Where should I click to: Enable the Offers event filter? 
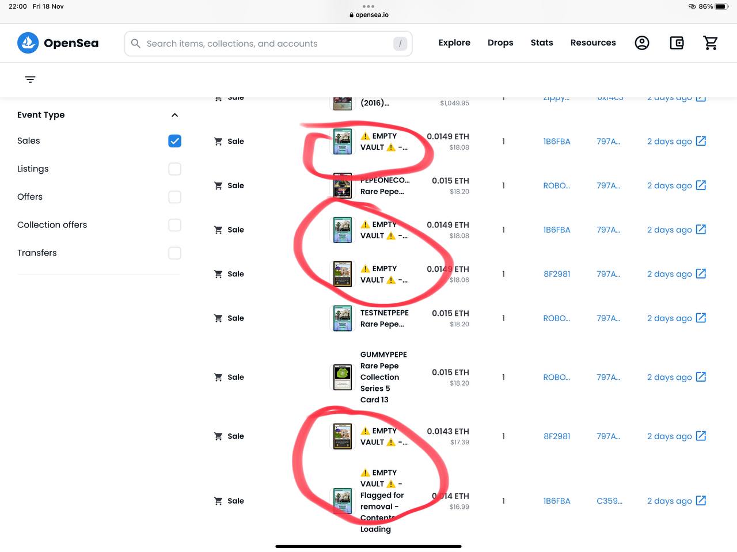[x=174, y=197]
